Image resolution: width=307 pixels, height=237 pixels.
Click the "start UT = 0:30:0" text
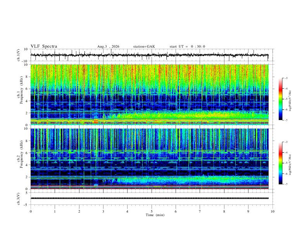[x=187, y=46]
